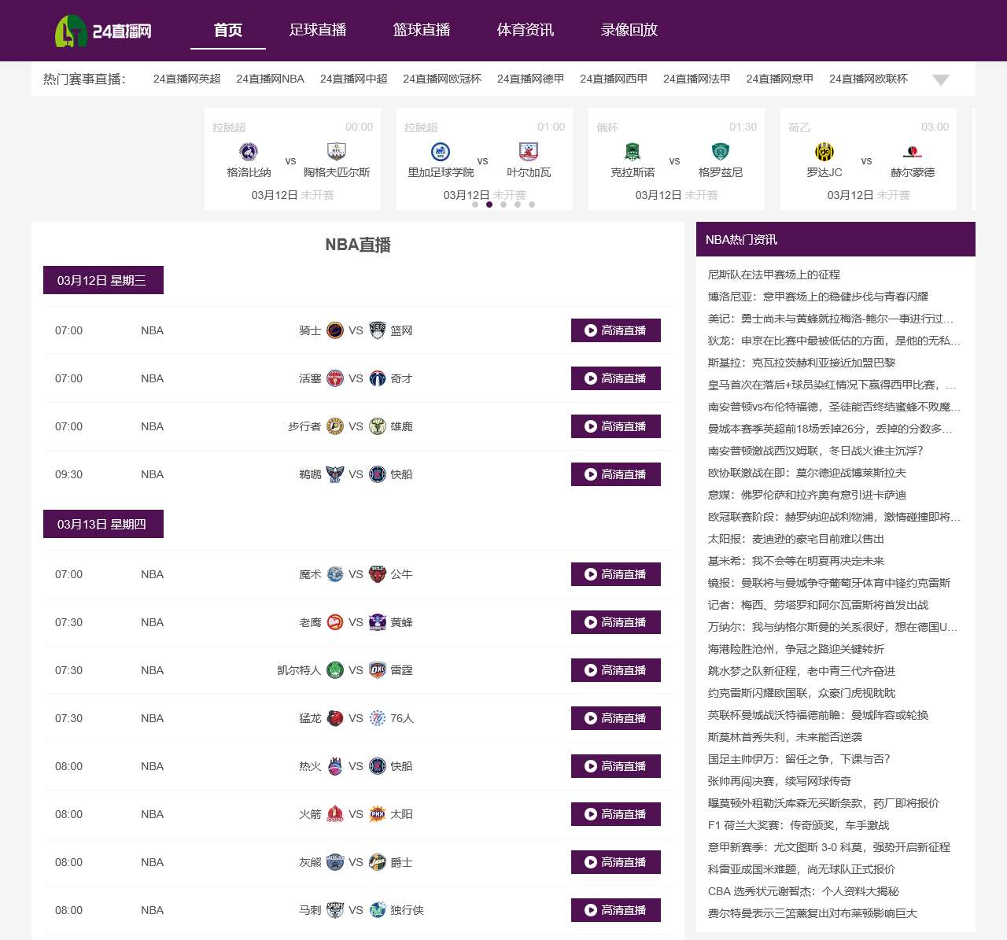
Task: Go to 24直播网中超 league link
Action: tap(353, 79)
